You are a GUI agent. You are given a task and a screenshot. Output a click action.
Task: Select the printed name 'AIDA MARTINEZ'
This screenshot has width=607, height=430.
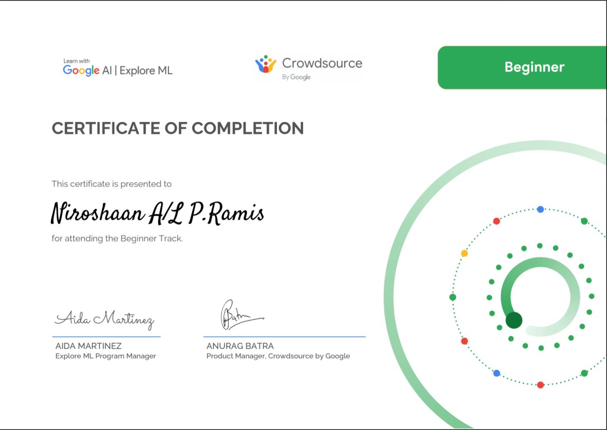point(89,346)
